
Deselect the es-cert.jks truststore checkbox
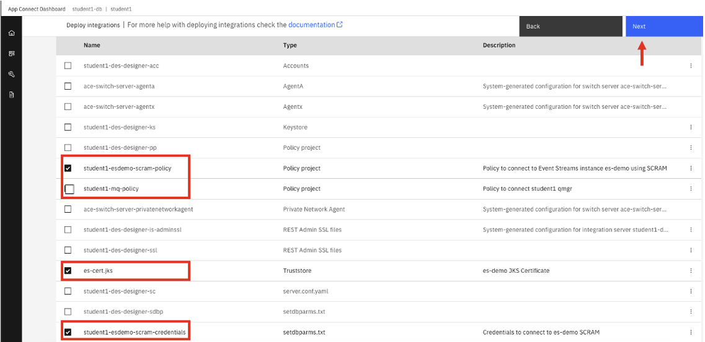click(68, 270)
